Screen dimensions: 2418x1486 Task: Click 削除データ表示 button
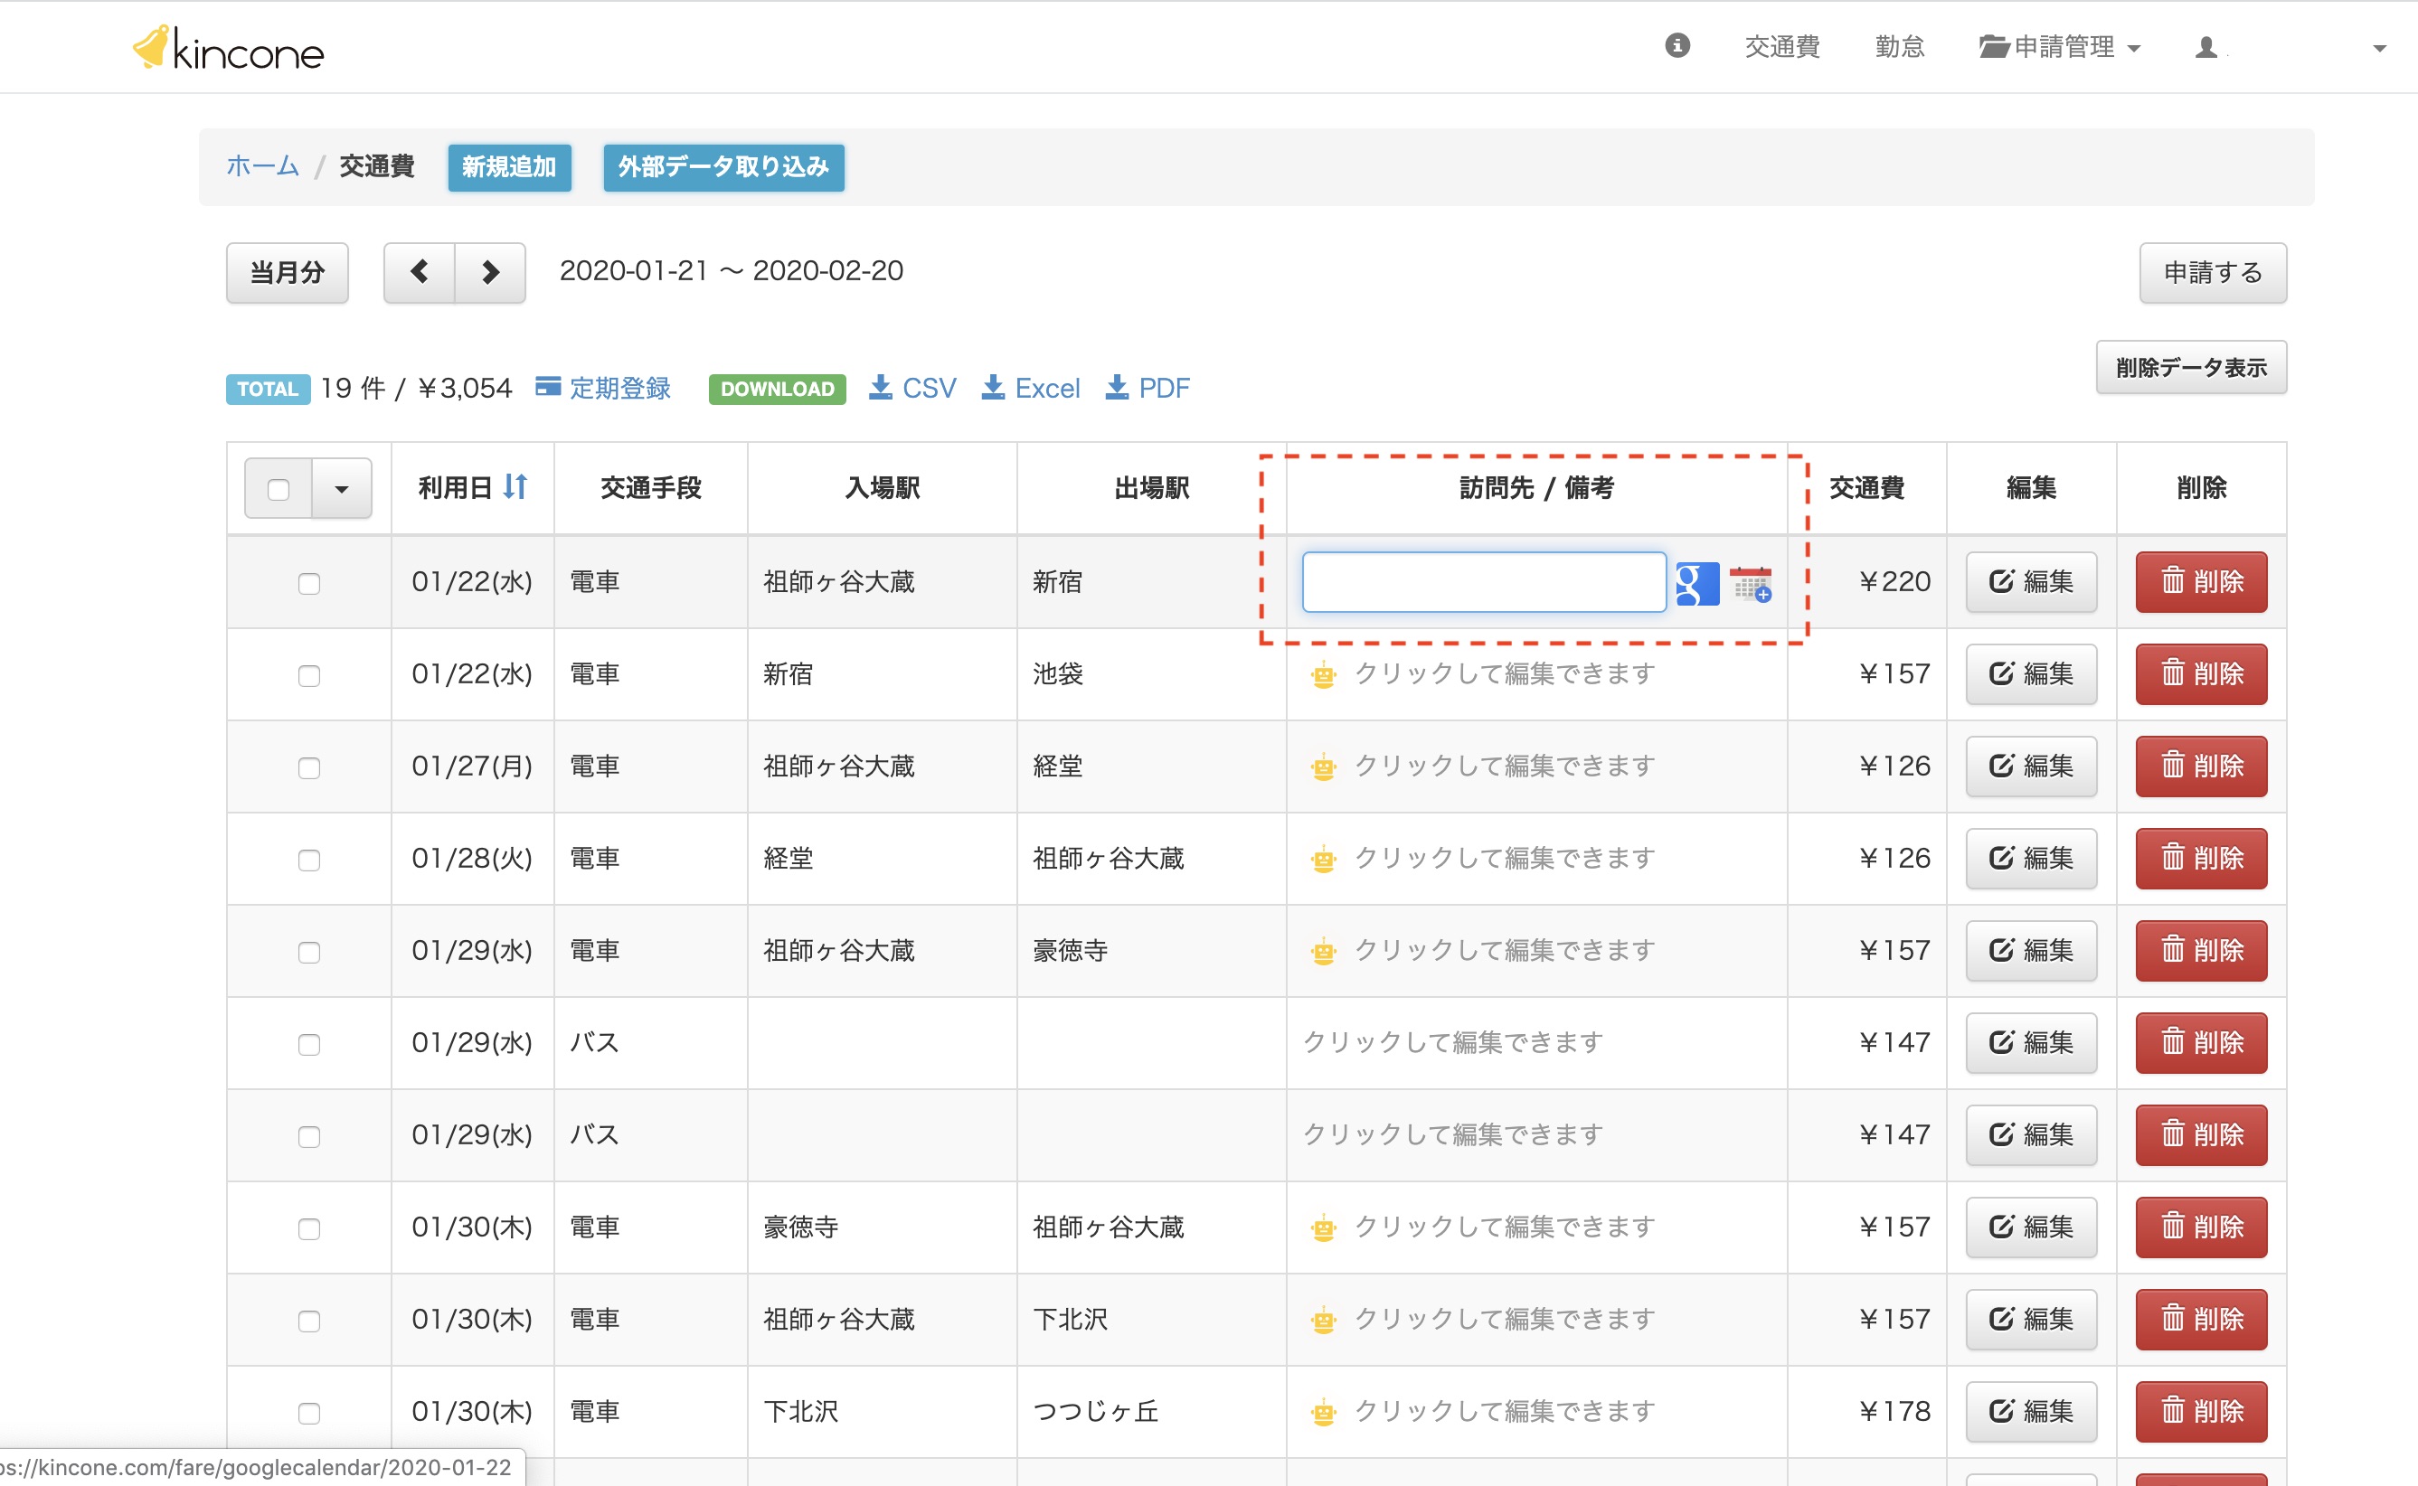[2191, 368]
